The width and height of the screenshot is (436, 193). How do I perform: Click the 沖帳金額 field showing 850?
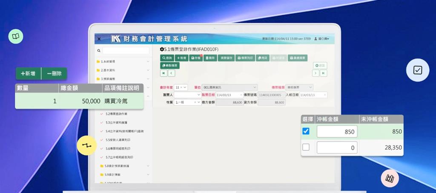click(336, 132)
